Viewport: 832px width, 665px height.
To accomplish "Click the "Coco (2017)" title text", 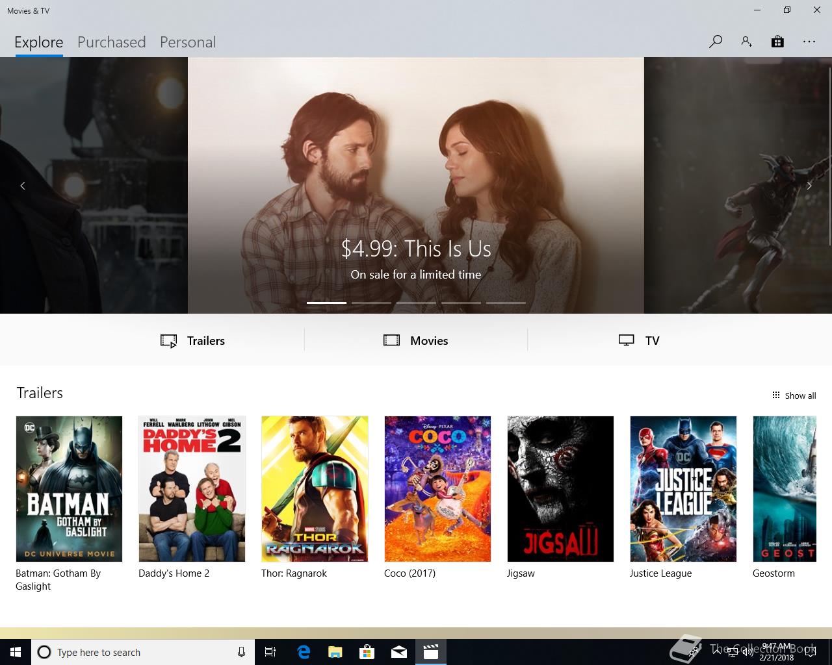I will (x=409, y=573).
